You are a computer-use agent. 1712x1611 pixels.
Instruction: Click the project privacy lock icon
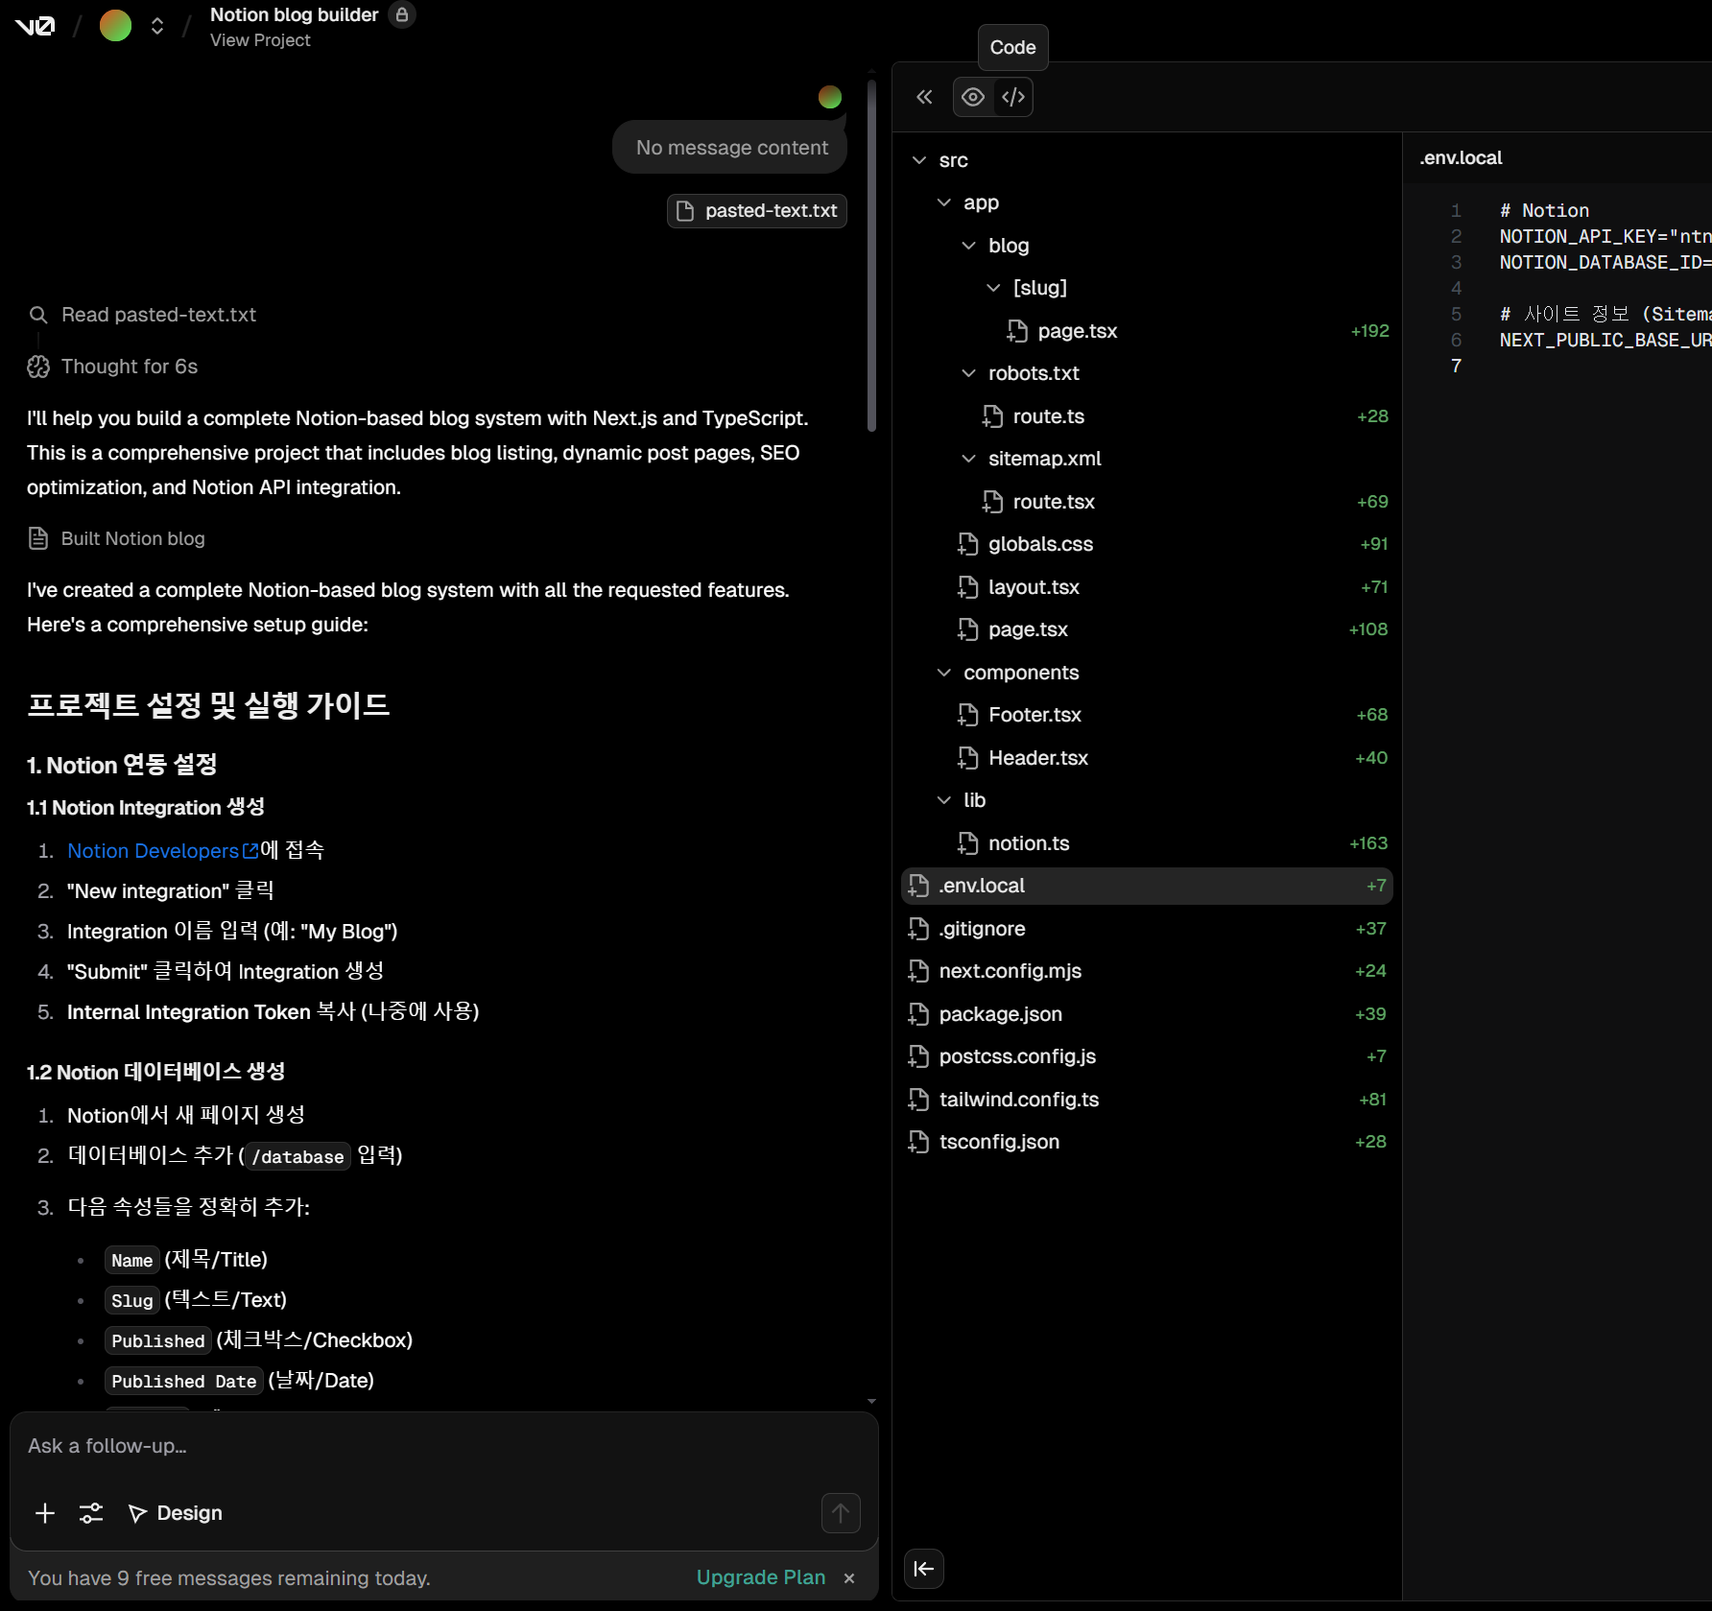402,14
